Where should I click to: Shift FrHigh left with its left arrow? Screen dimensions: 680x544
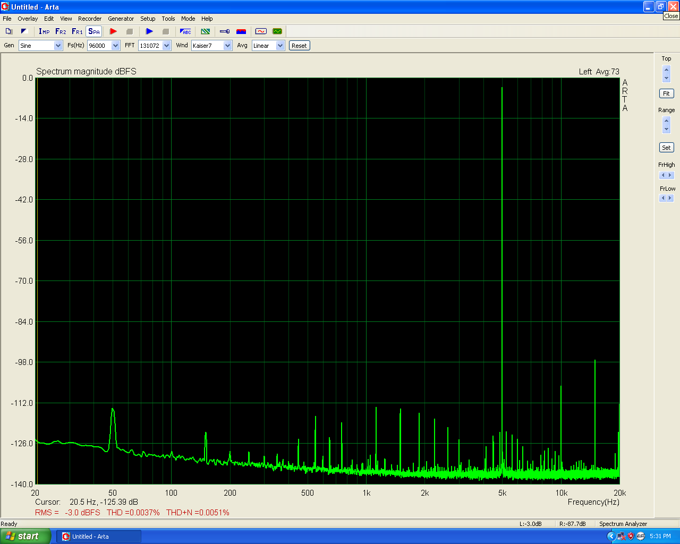tap(662, 175)
